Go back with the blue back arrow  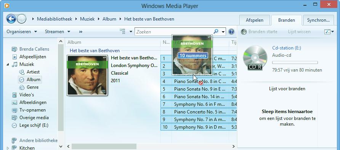click(x=11, y=19)
